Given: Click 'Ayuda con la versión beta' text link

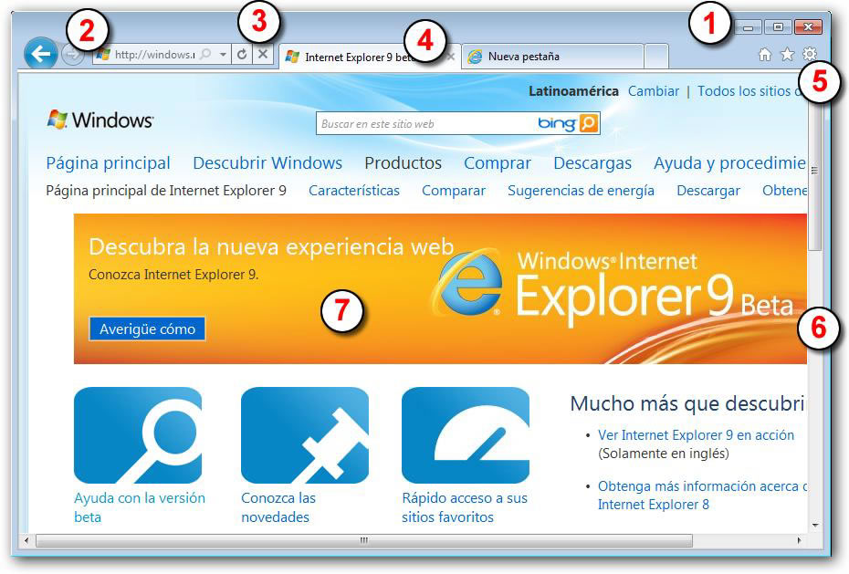Looking at the screenshot, I should click(x=140, y=506).
